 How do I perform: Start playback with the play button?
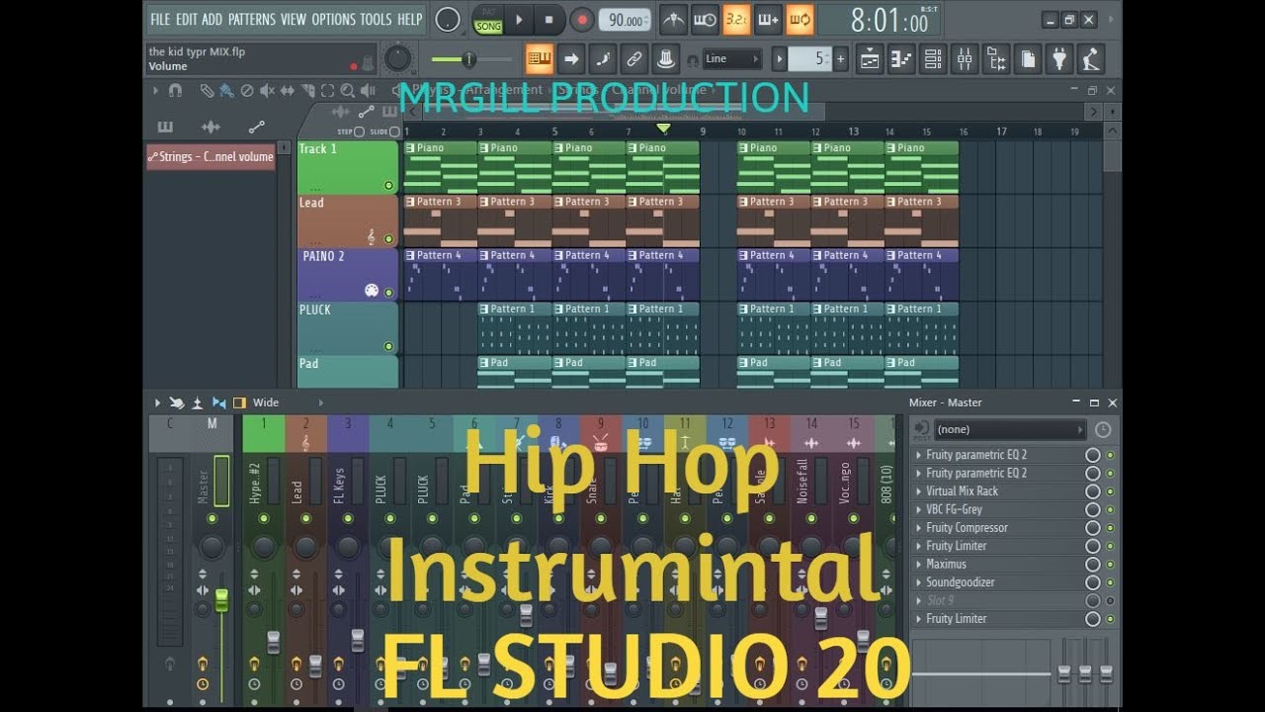(519, 19)
